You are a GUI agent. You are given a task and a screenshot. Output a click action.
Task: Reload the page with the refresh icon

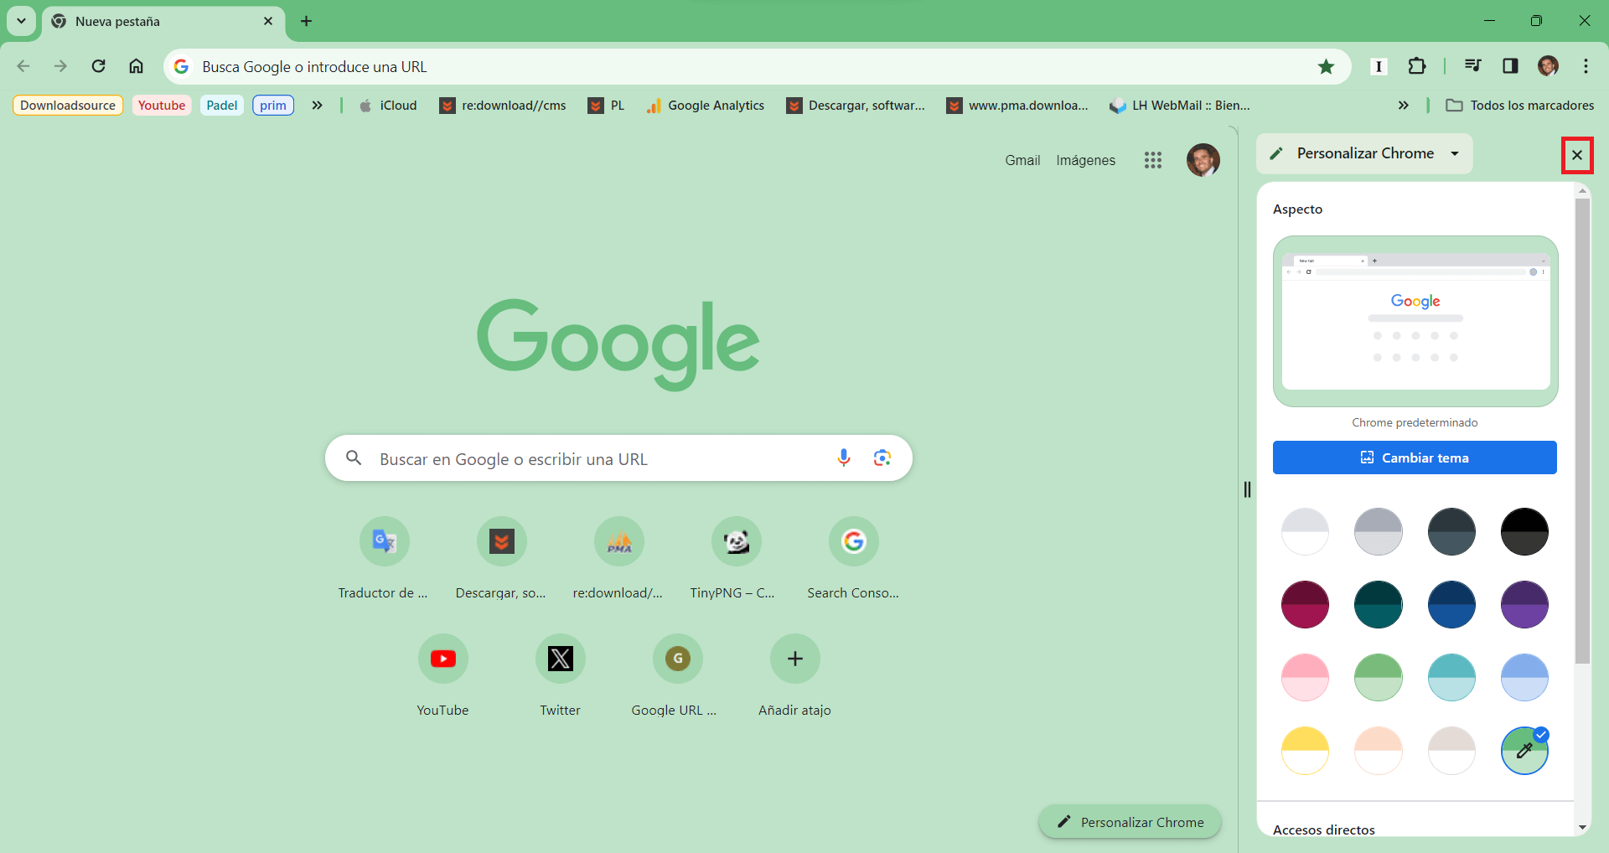[x=98, y=66]
